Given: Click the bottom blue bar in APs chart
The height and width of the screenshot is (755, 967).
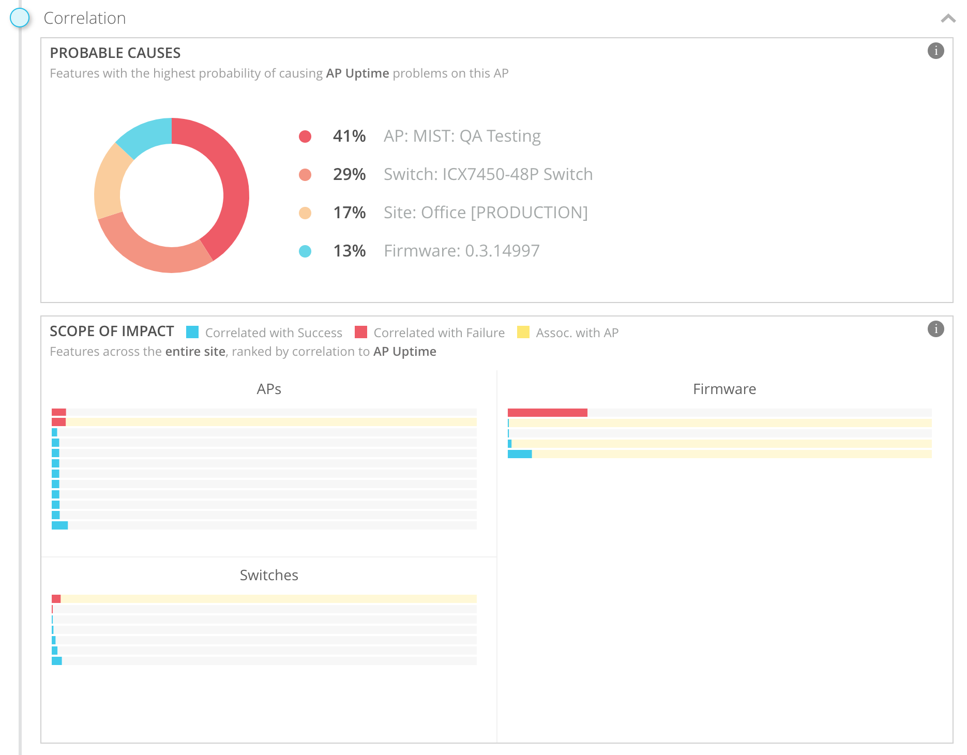Looking at the screenshot, I should point(59,525).
